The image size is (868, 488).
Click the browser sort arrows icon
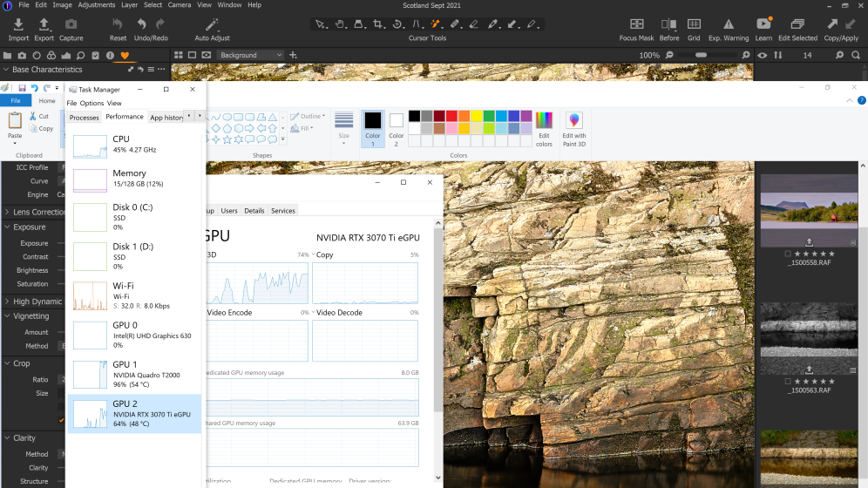pyautogui.click(x=777, y=55)
